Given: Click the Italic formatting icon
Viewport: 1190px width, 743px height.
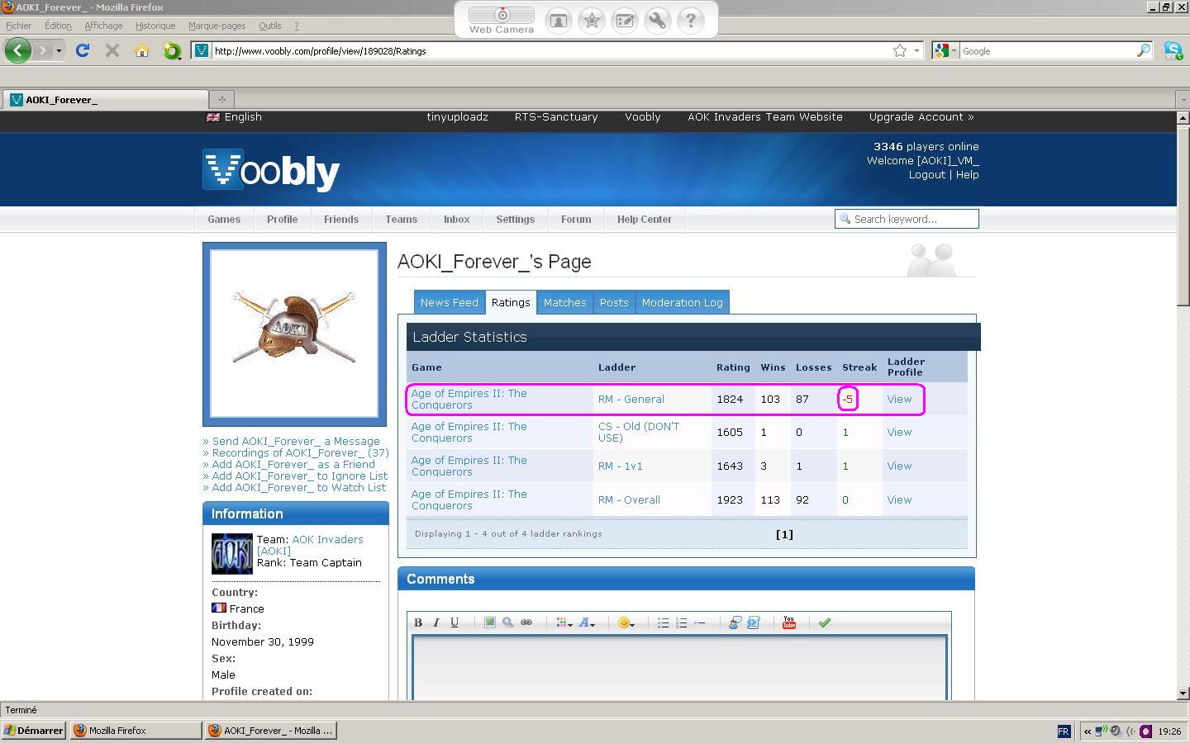Looking at the screenshot, I should click(436, 622).
